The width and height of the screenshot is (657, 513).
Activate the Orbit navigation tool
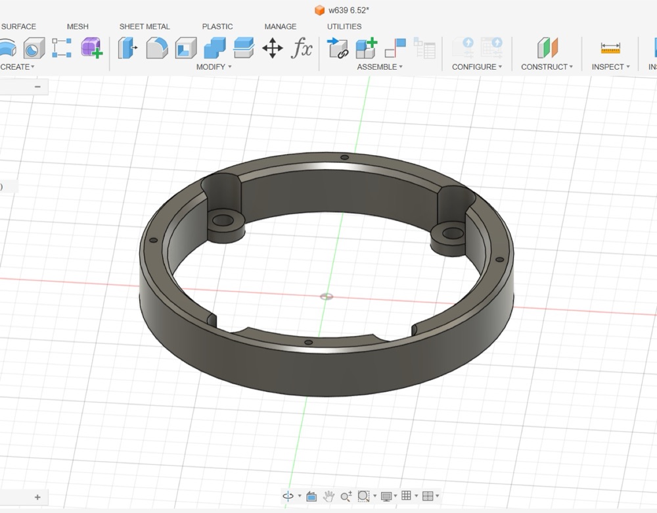288,496
